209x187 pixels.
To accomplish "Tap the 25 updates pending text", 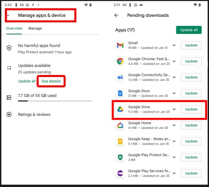I will click(34, 72).
